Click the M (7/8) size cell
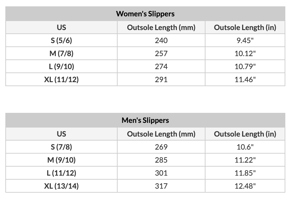 point(61,53)
